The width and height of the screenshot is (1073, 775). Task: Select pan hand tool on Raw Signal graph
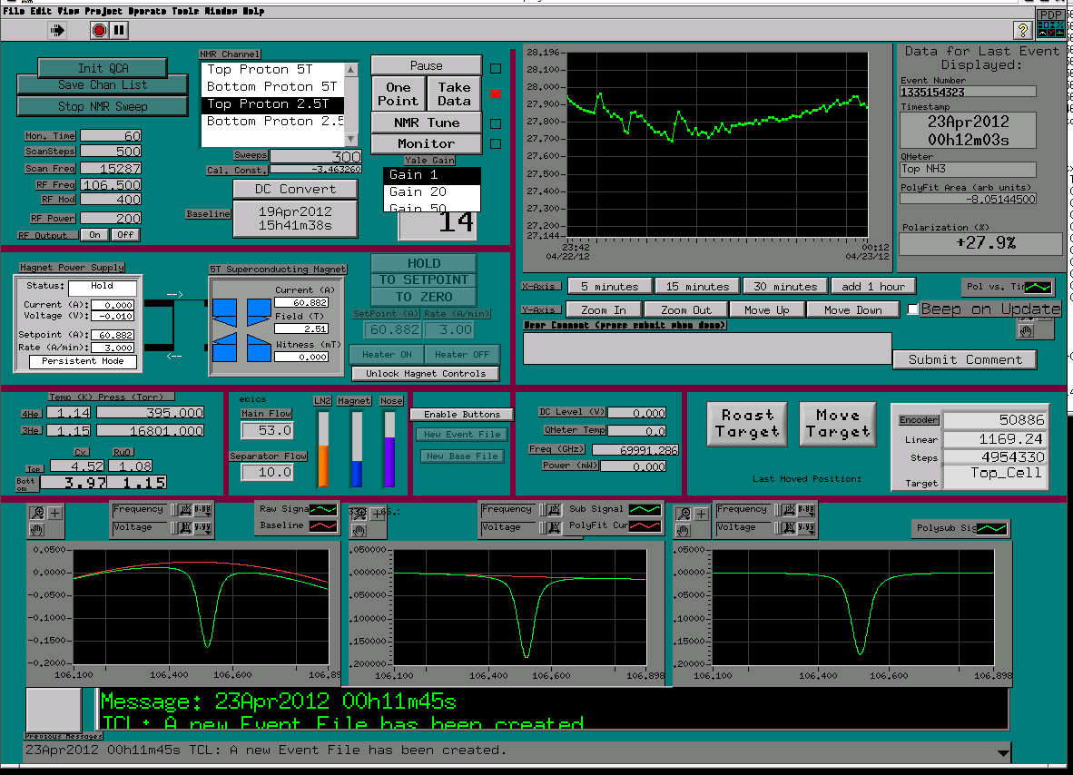click(37, 529)
